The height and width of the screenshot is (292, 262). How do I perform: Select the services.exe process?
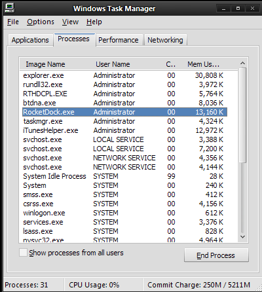click(x=125, y=222)
